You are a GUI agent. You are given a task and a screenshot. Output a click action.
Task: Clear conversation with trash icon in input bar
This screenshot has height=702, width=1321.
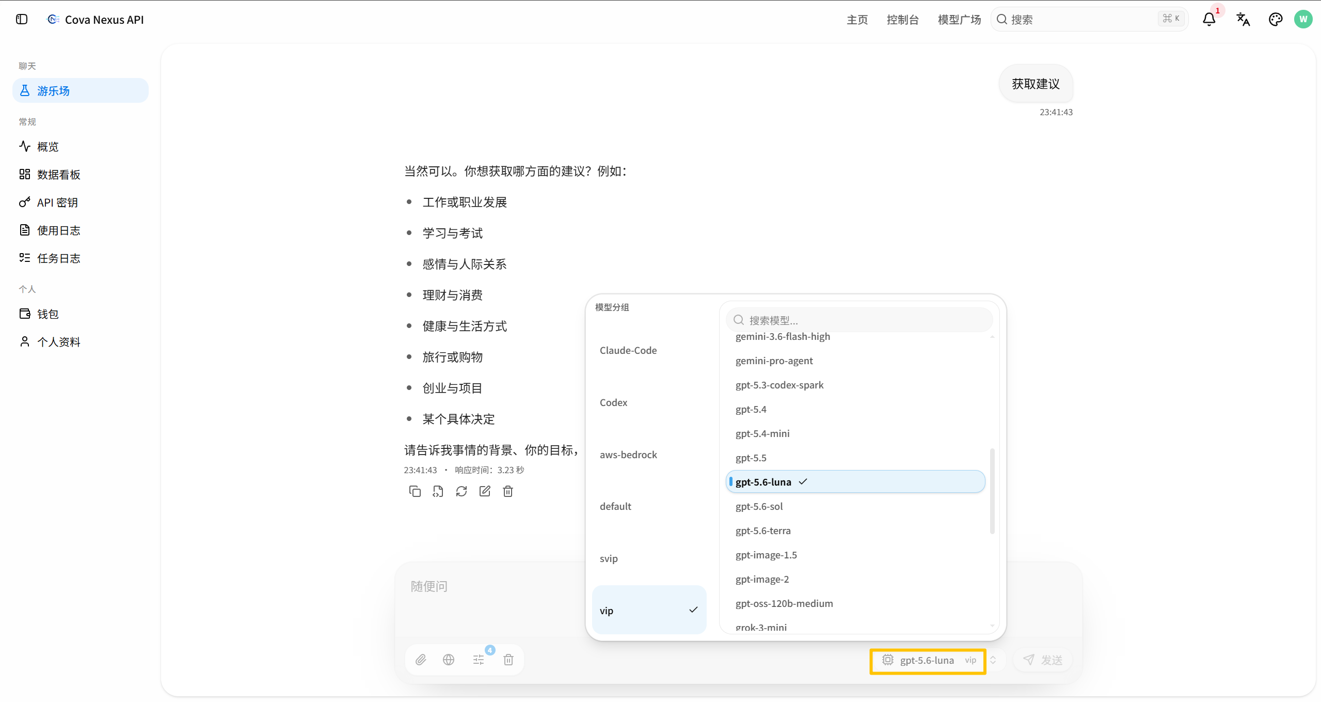[508, 660]
